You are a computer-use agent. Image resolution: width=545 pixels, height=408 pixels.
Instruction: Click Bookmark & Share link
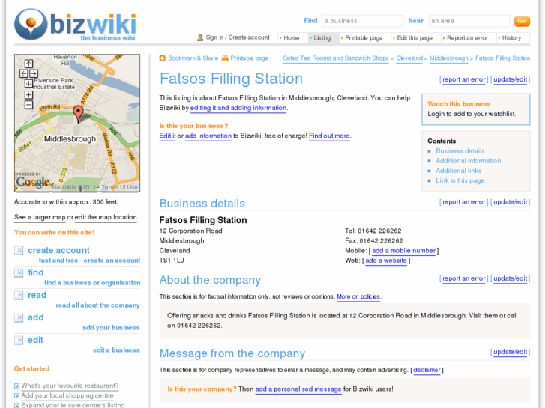[x=193, y=58]
